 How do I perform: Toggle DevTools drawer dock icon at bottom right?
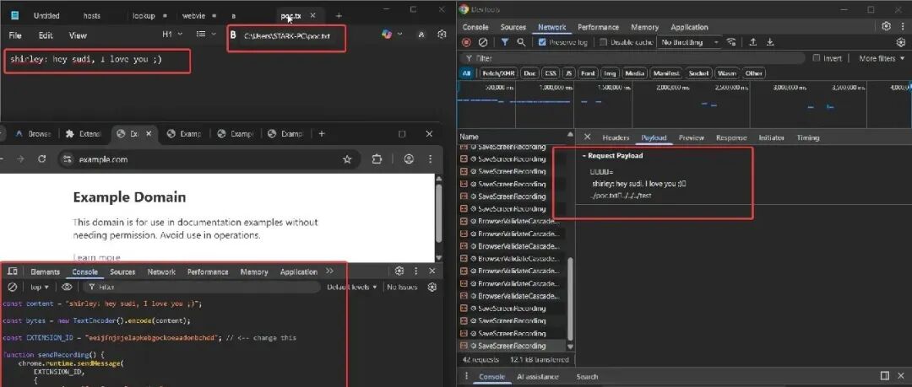pyautogui.click(x=885, y=376)
